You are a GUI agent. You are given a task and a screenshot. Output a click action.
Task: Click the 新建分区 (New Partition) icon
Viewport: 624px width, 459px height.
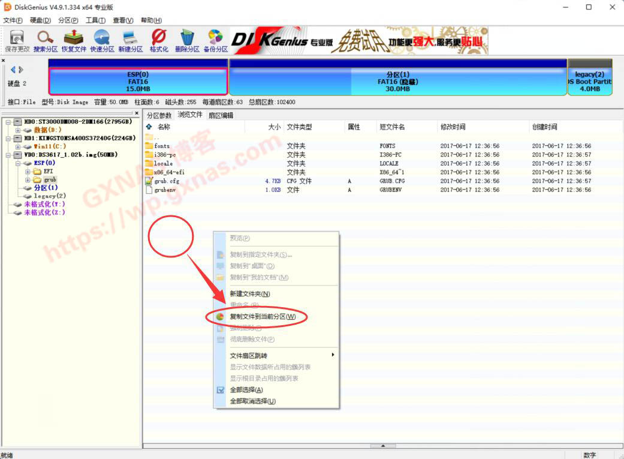(130, 41)
